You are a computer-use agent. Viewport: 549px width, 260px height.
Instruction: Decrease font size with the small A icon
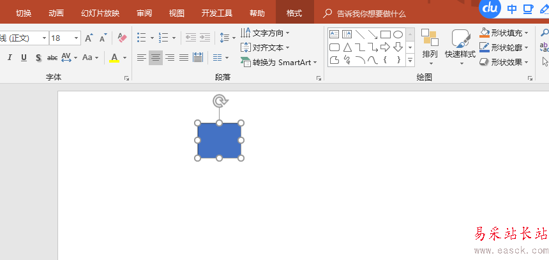click(103, 38)
